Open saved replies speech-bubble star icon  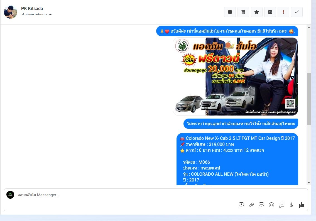click(x=241, y=205)
